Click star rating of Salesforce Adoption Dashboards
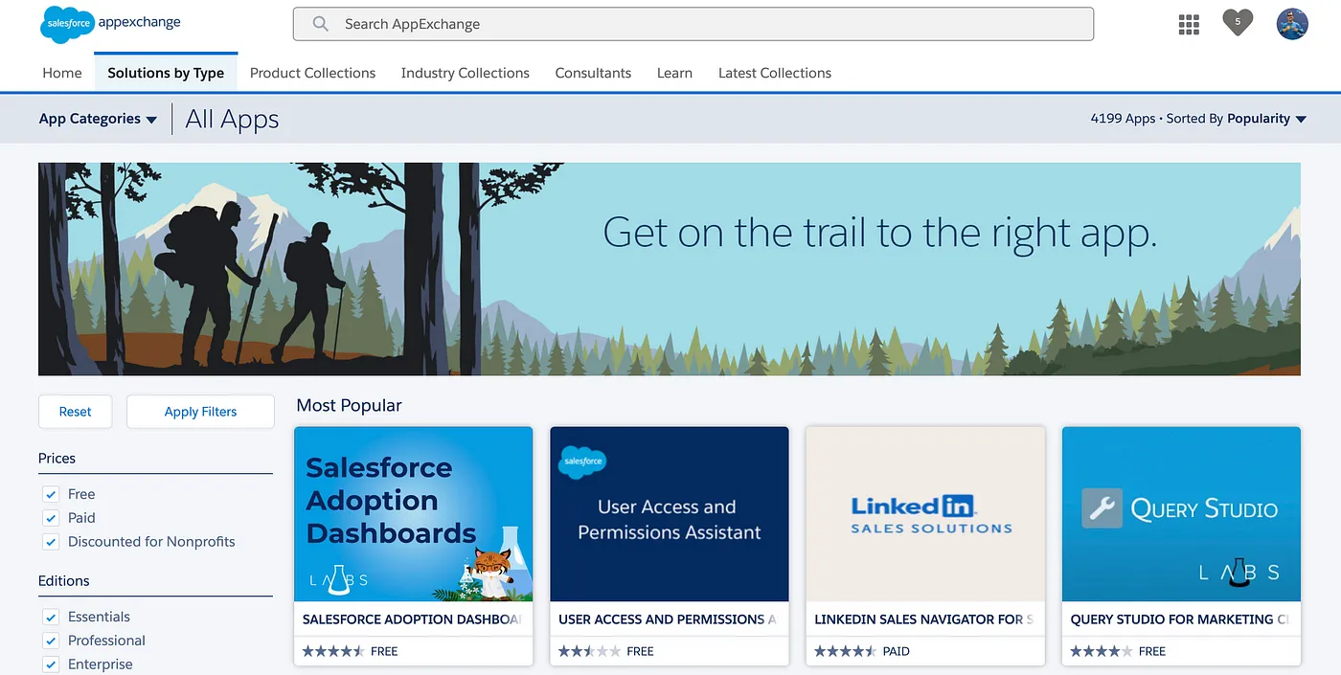Screen dimensions: 1341x675 click(333, 651)
